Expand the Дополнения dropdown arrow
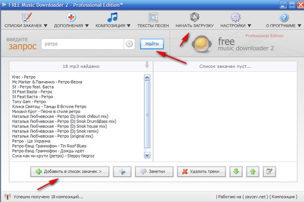Image resolution: width=304 pixels, height=202 pixels. [x=87, y=25]
